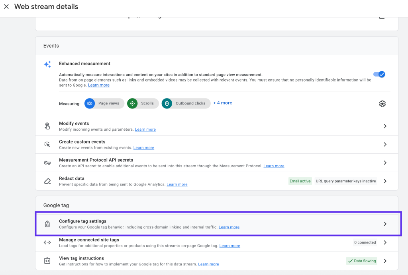Click the Modify events touch icon
The width and height of the screenshot is (408, 275).
pos(47,126)
